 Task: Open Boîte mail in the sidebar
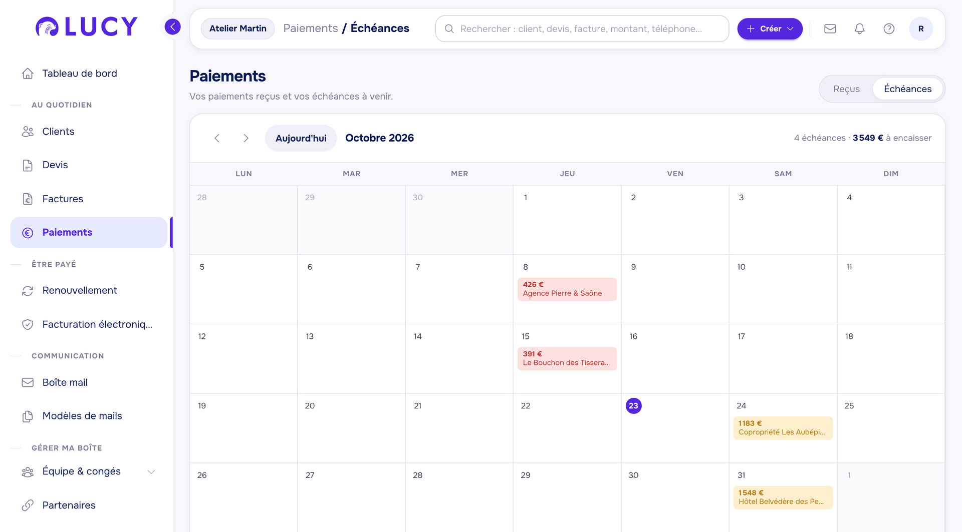[89, 382]
